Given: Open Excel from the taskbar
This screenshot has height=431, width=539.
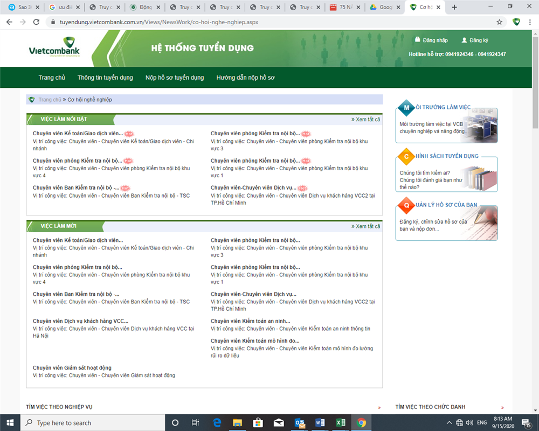Looking at the screenshot, I should [341, 423].
